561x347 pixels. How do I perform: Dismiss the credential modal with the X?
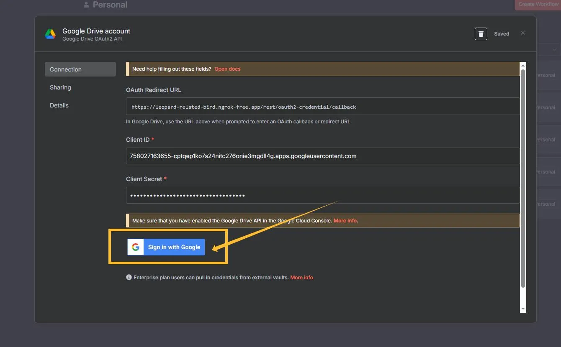[x=522, y=32]
